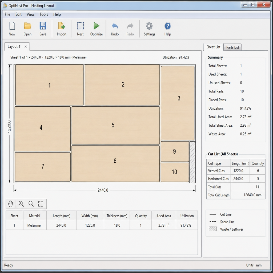Viewport: 273px width, 273px height.
Task: Select part 5 on the sheet
Action: 116,125
